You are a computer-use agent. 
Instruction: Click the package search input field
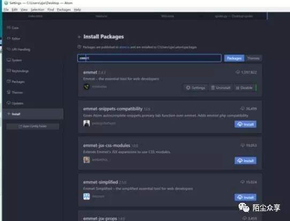click(149, 58)
